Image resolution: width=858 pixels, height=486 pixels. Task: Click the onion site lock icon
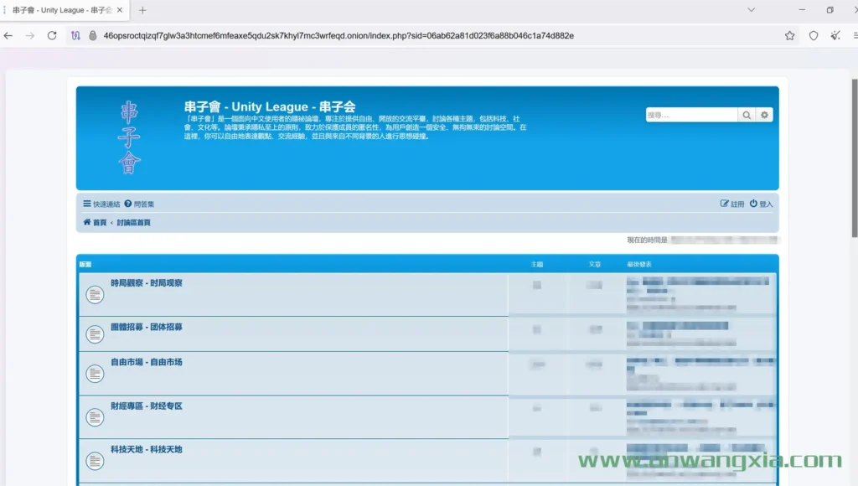click(x=92, y=35)
